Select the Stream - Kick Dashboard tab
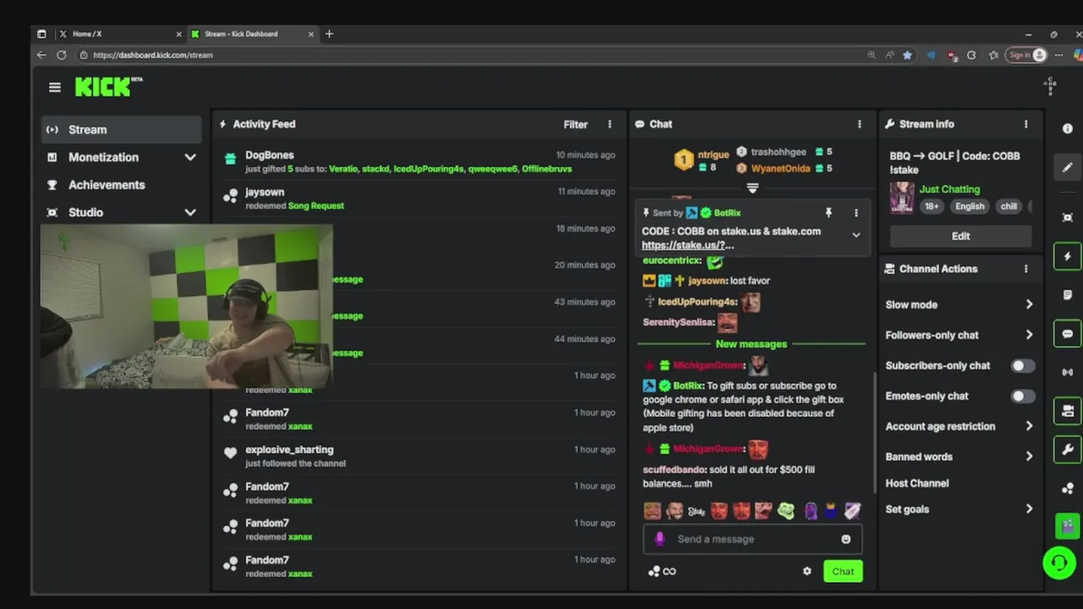 click(x=252, y=34)
